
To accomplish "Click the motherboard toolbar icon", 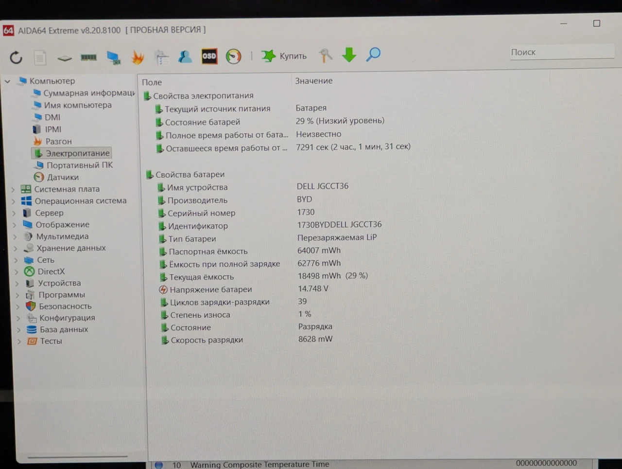I will pyautogui.click(x=65, y=58).
